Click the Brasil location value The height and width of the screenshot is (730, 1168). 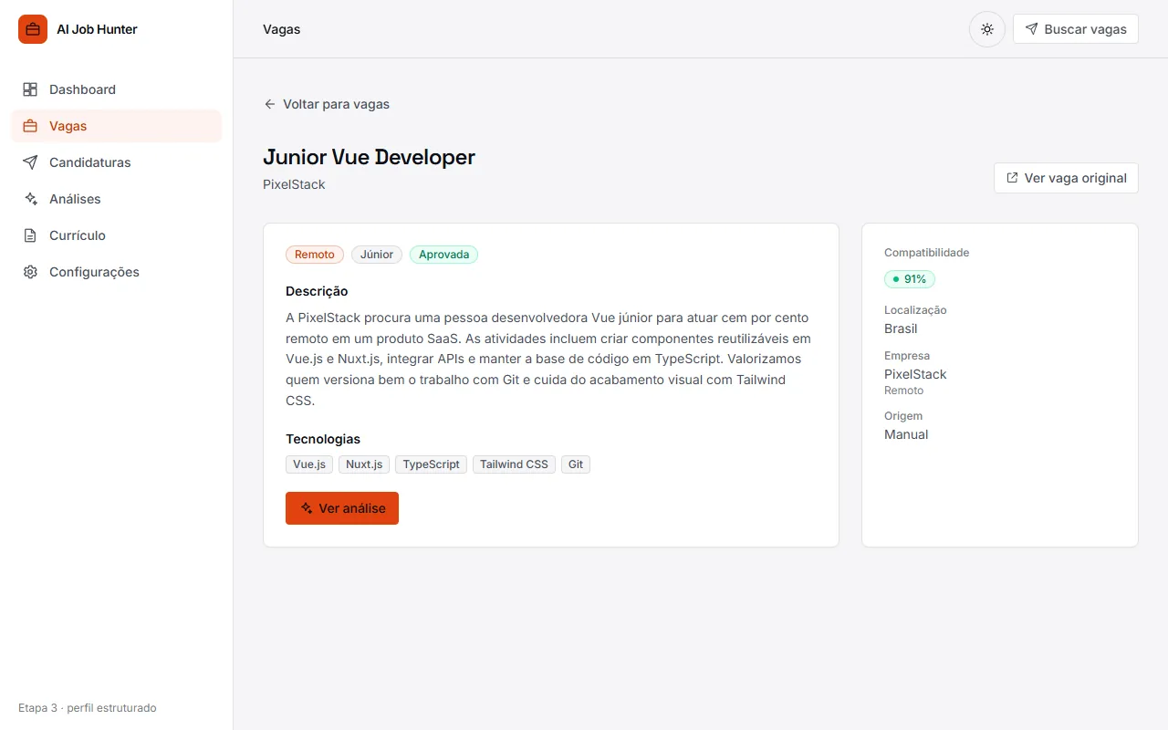(x=901, y=328)
